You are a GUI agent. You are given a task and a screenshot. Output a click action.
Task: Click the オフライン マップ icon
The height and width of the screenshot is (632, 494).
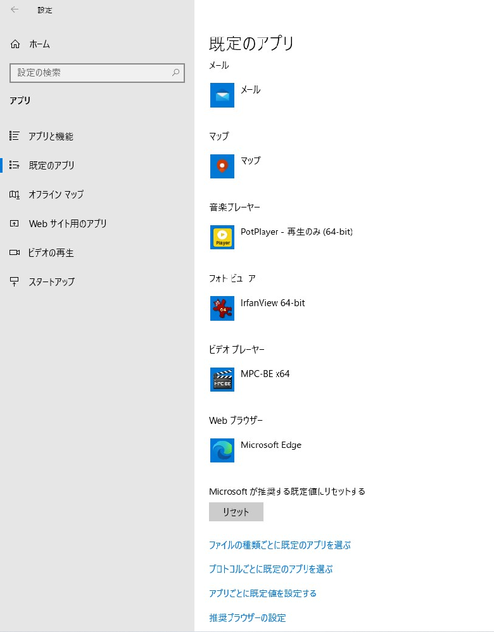[x=15, y=194]
